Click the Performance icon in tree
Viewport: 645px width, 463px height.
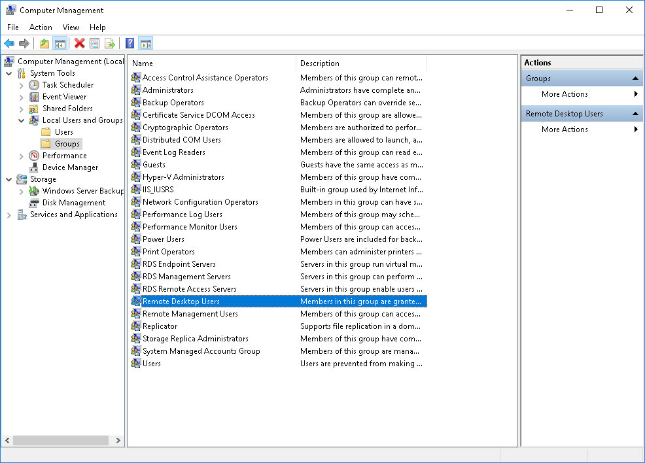pos(34,156)
